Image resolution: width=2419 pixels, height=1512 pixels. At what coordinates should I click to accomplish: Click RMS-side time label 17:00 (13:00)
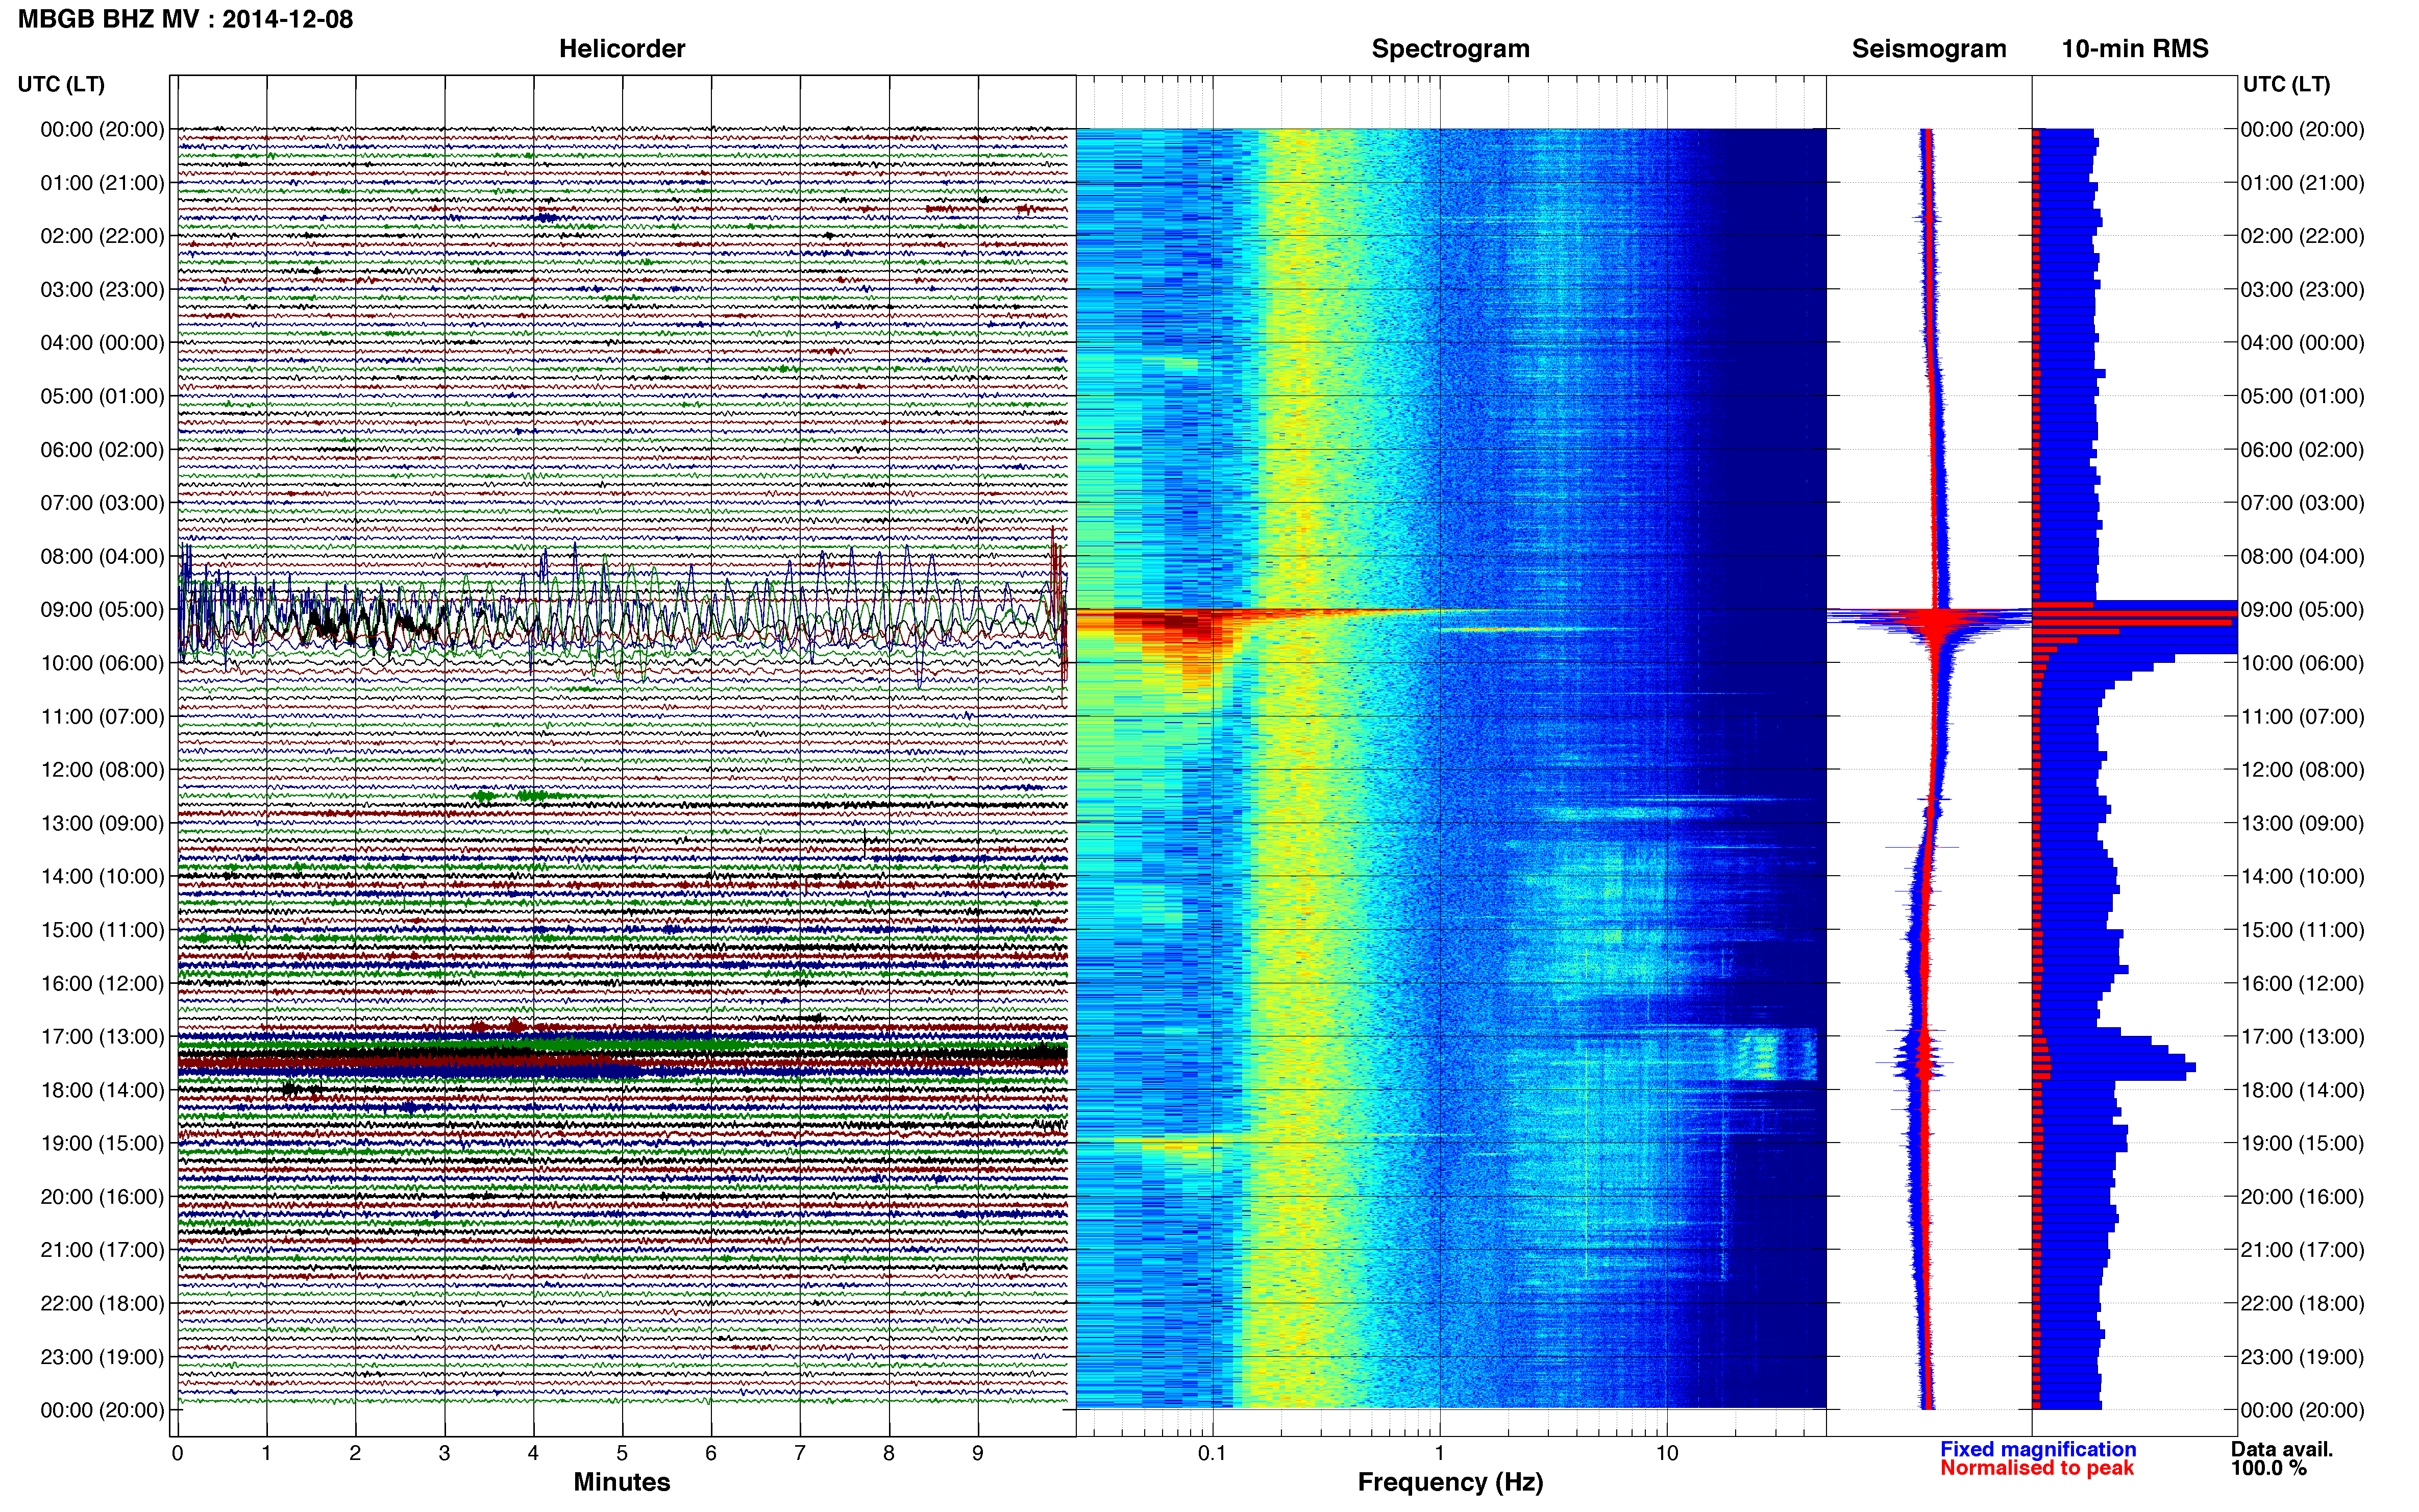(x=2302, y=1036)
